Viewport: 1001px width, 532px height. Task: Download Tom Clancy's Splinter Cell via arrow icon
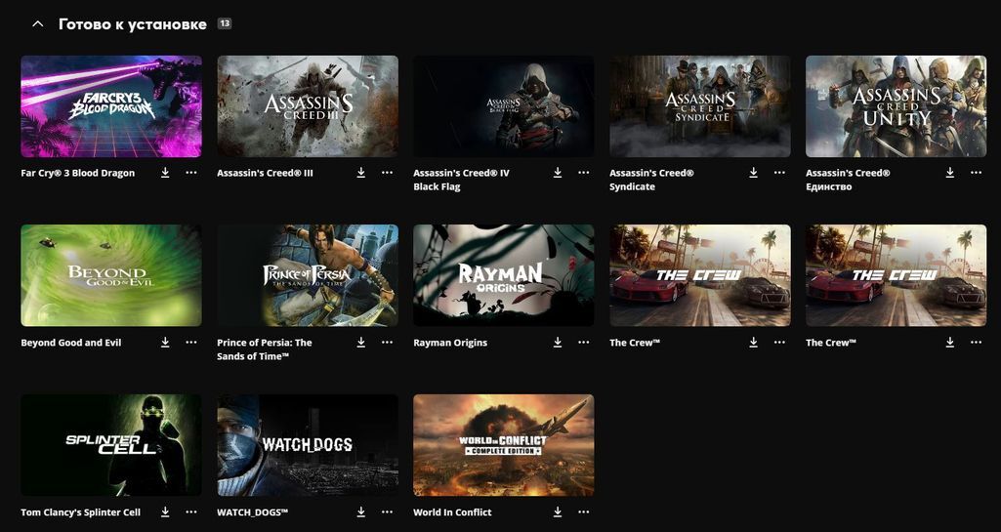tap(165, 512)
